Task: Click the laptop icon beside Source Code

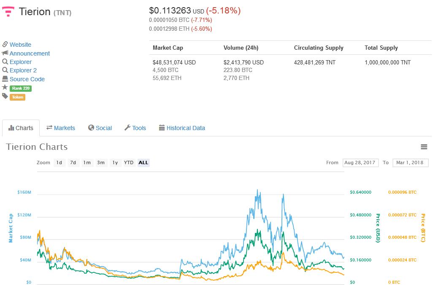Action: [x=5, y=79]
